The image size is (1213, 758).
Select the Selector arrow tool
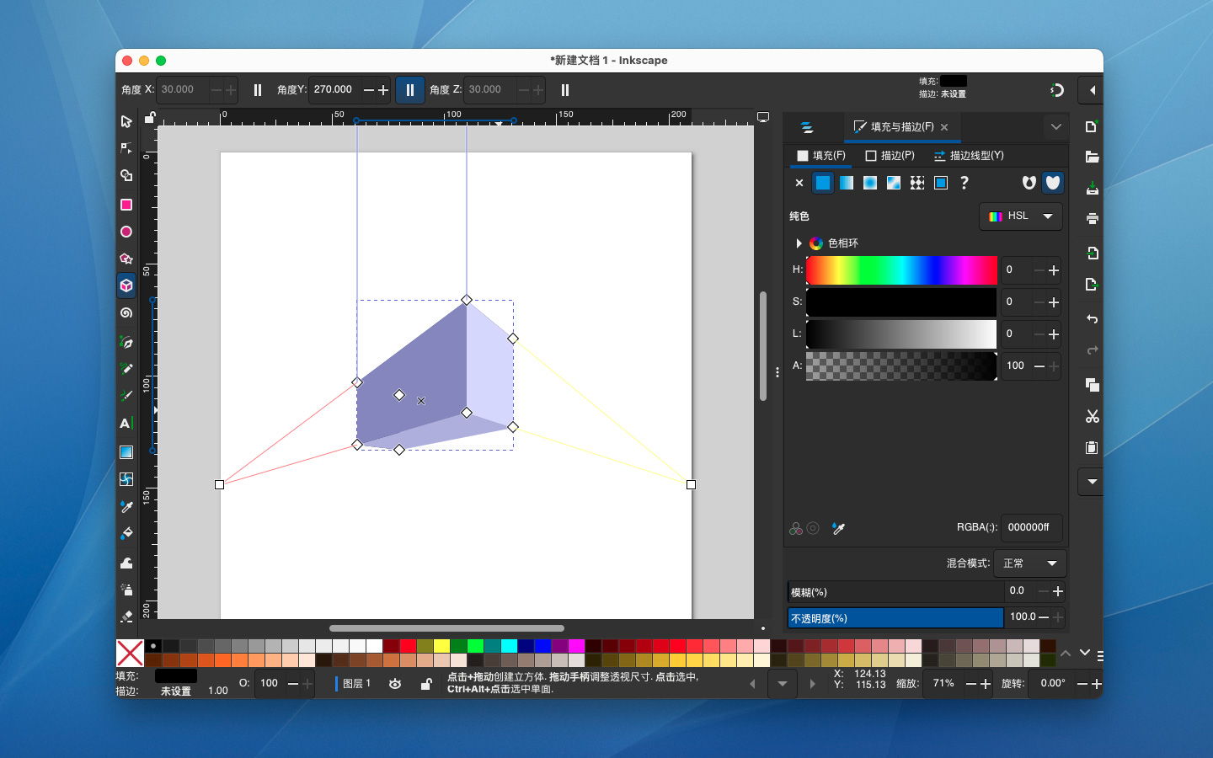[x=126, y=121]
